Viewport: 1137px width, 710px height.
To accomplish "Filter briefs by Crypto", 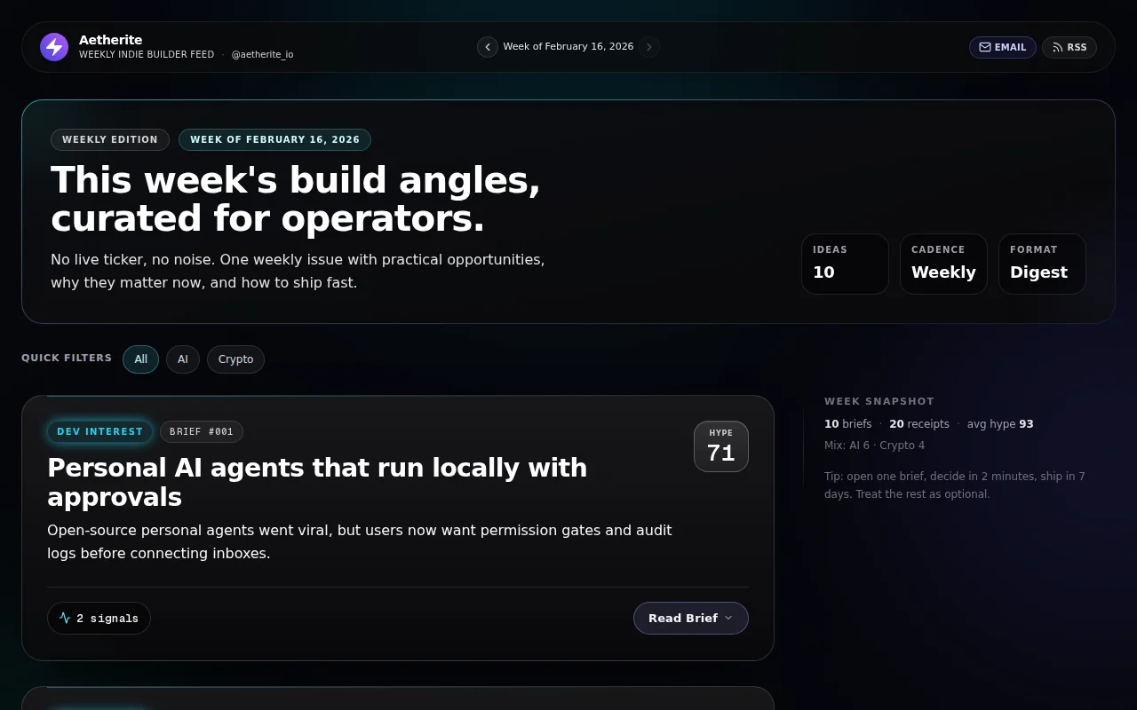I will [235, 359].
